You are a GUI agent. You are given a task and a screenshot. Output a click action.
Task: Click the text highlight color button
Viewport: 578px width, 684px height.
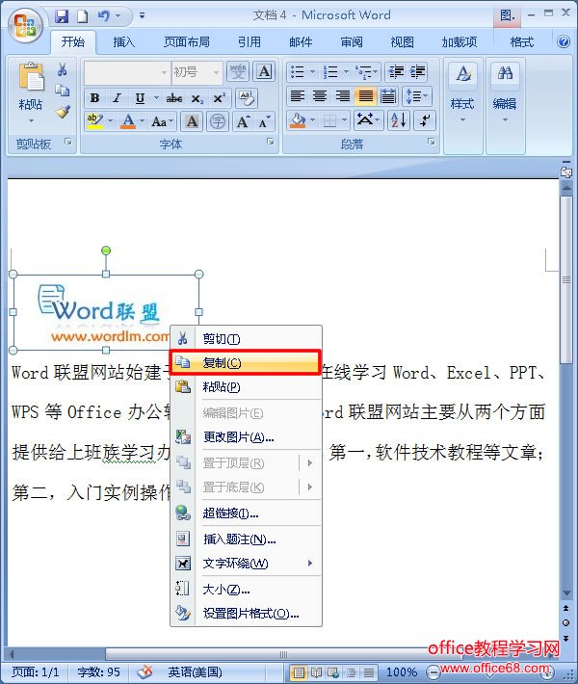(94, 121)
